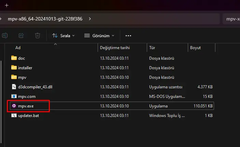Open the three-dots more options menu
The width and height of the screenshot is (240, 147).
tap(128, 35)
